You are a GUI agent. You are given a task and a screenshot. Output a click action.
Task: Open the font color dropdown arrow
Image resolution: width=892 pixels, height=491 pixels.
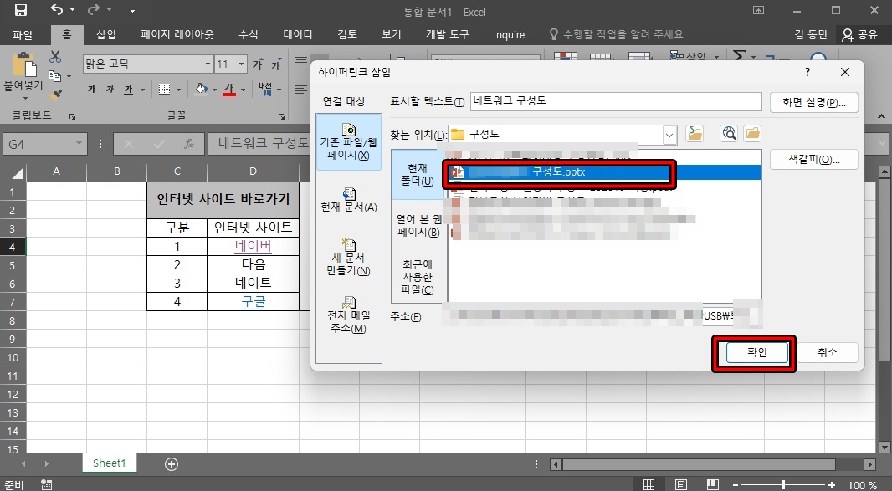pyautogui.click(x=243, y=90)
